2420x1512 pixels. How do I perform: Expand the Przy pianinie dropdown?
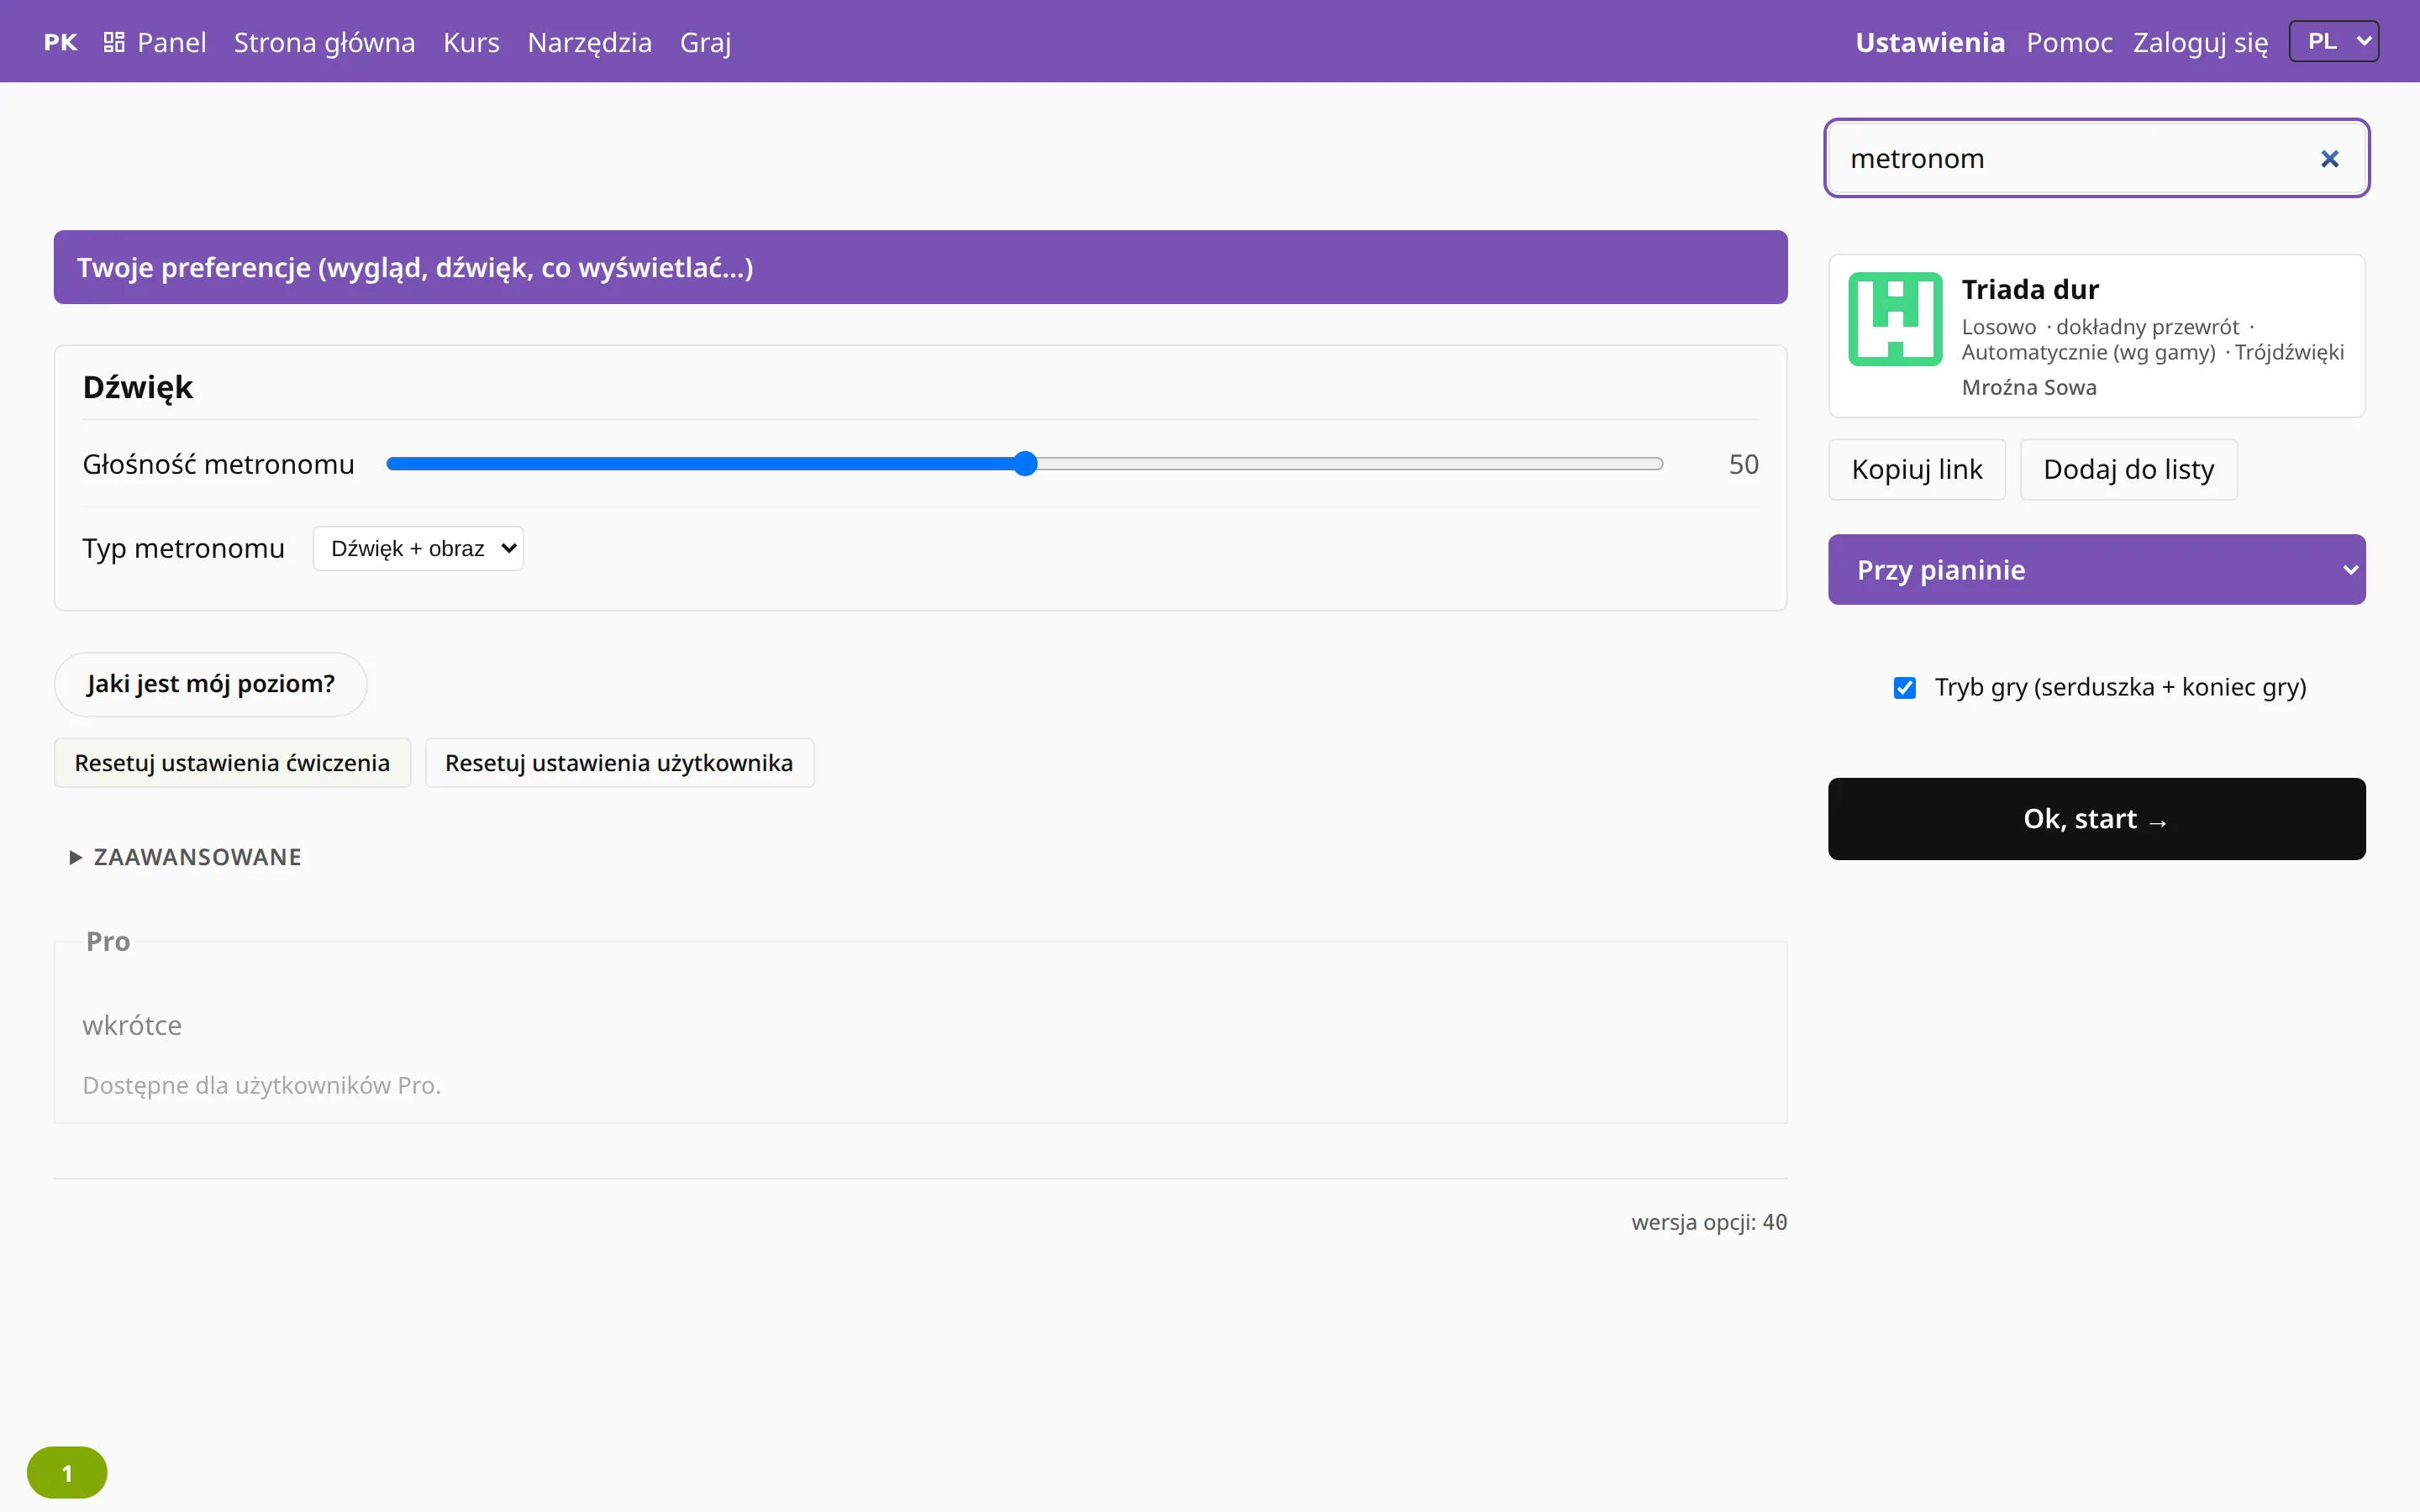(2096, 569)
